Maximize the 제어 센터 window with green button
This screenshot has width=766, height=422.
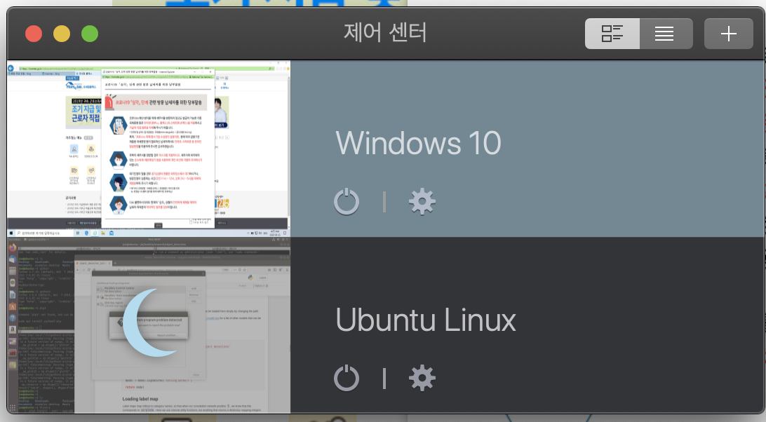pyautogui.click(x=90, y=34)
